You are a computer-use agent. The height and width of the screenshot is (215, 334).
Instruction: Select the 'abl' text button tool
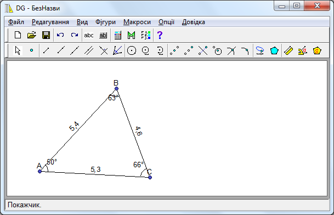[x=103, y=35]
